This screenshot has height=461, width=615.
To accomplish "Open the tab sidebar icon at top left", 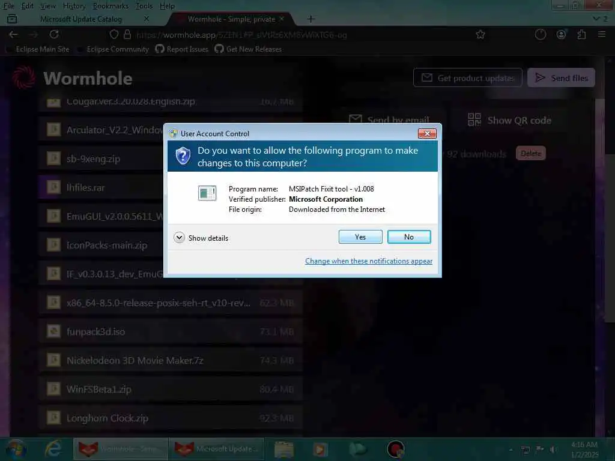I will 12,19.
